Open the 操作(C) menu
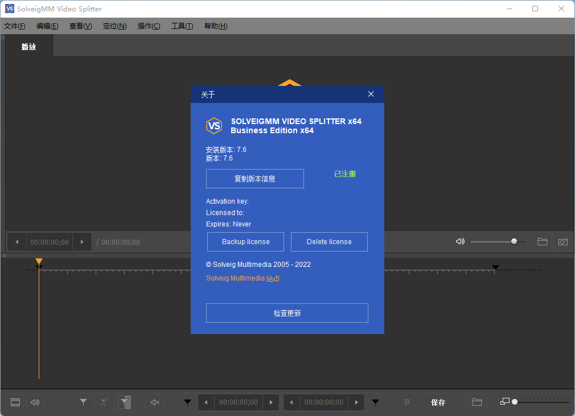Screen dimensions: 575x416 (149, 26)
